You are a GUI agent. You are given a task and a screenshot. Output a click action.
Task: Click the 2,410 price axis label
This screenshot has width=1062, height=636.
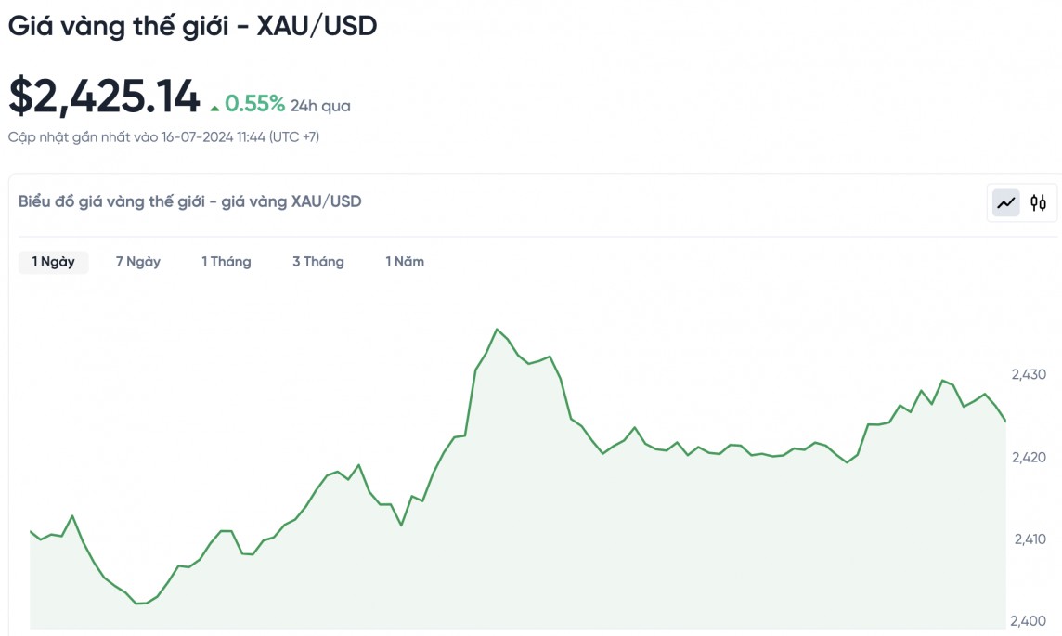(1029, 539)
